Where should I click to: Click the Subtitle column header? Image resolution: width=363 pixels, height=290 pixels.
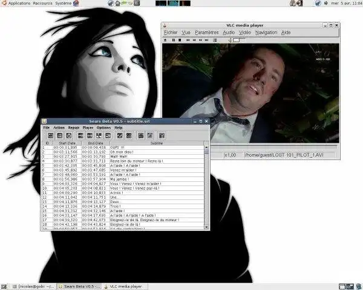157,143
